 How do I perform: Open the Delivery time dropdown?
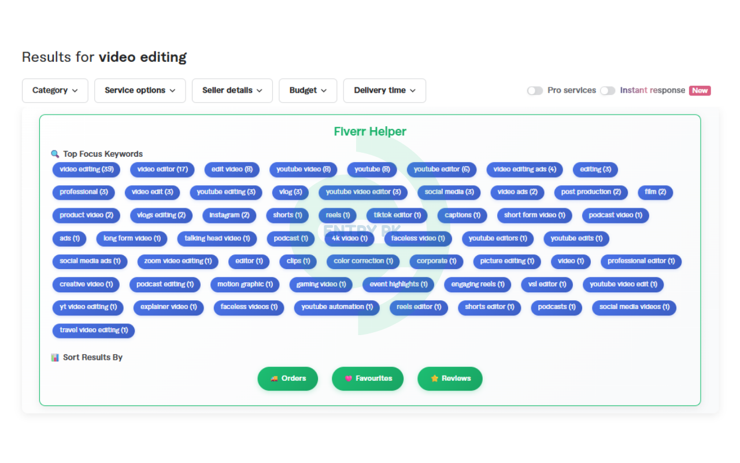point(384,91)
